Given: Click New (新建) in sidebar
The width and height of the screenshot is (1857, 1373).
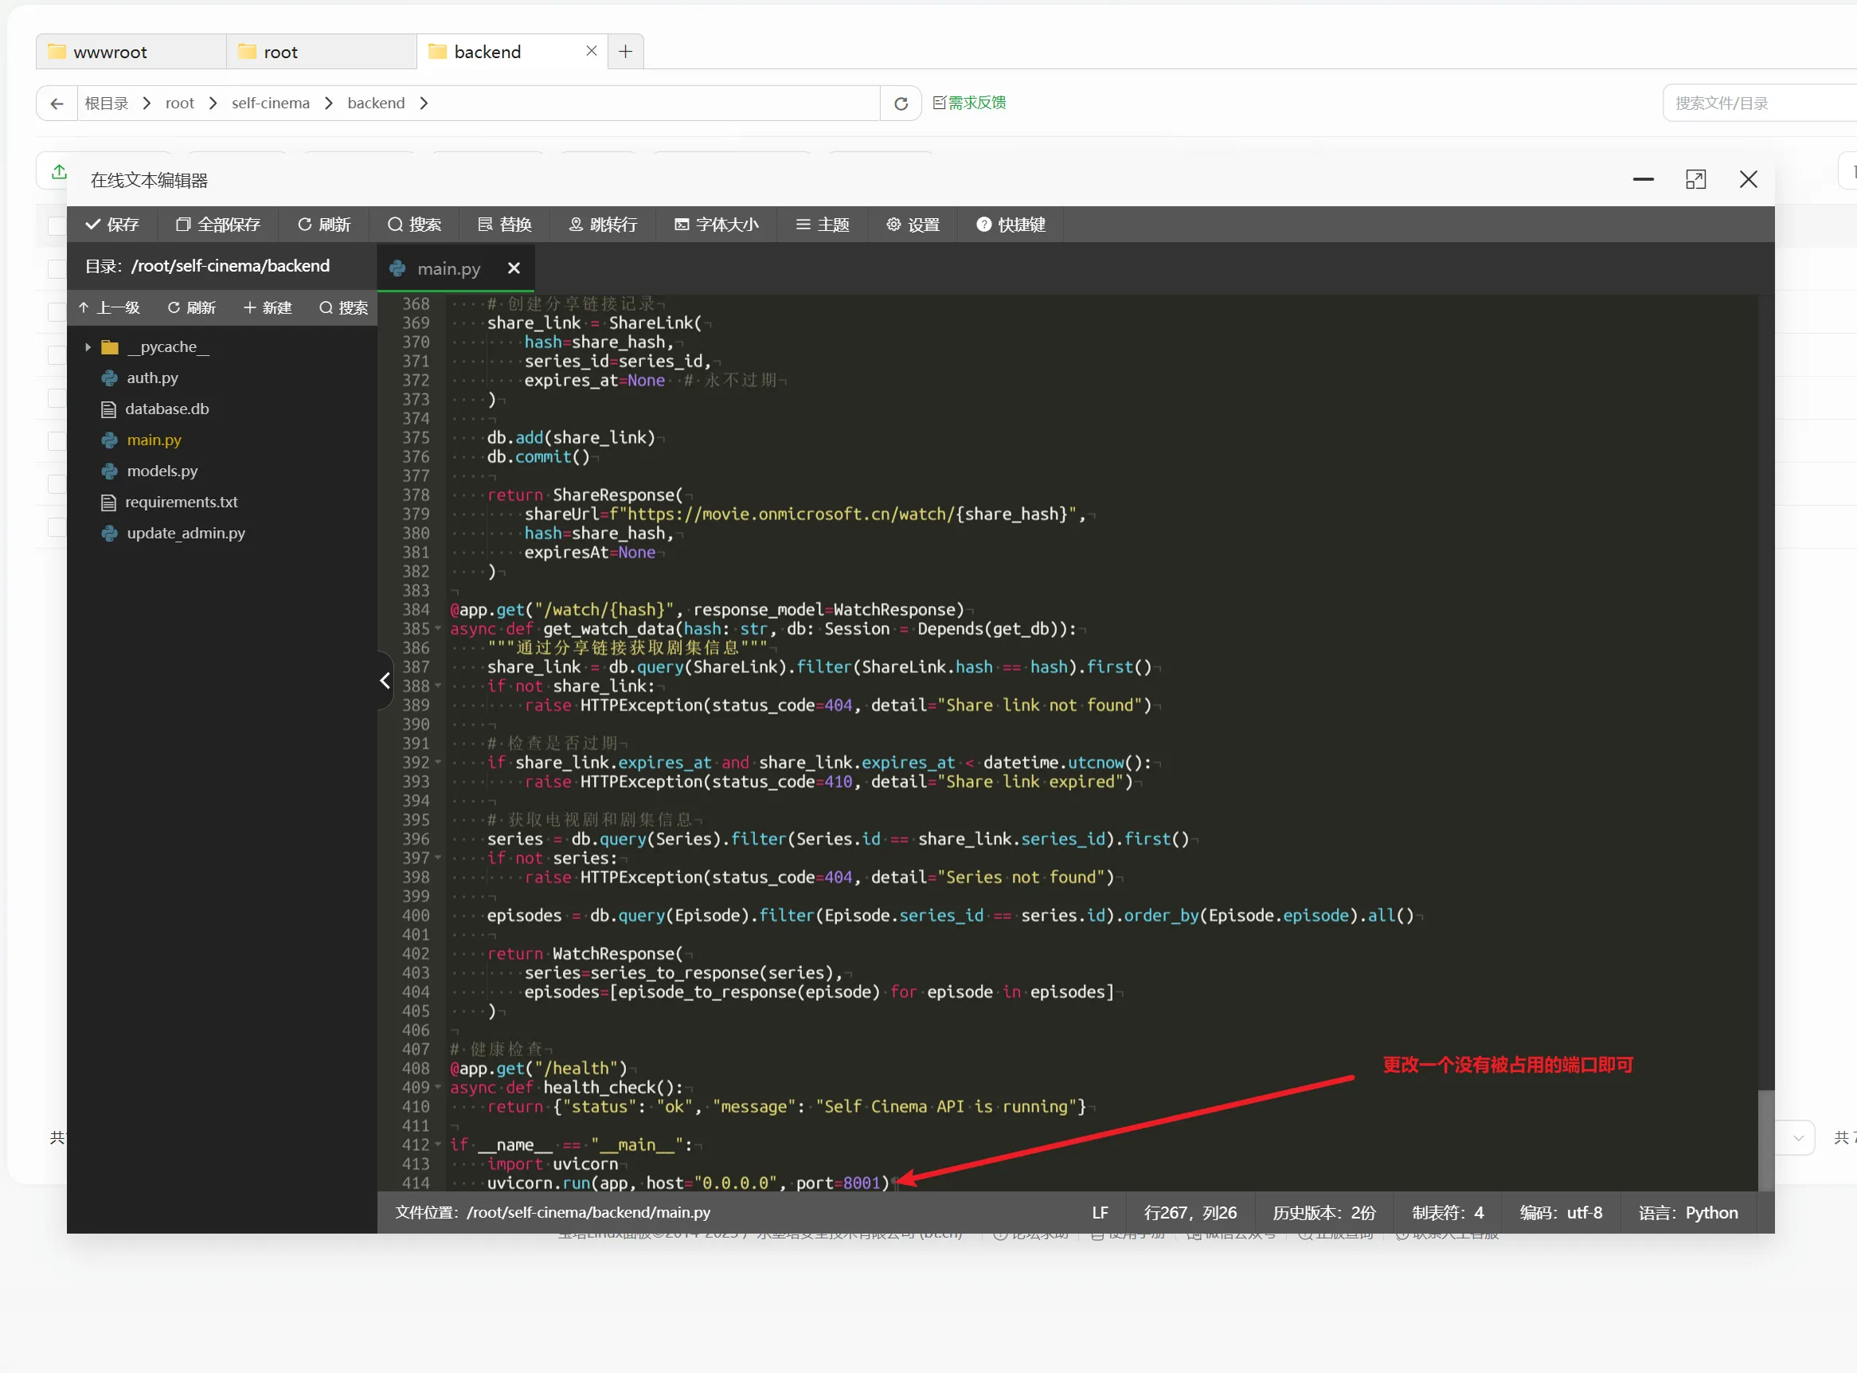Looking at the screenshot, I should 268,307.
